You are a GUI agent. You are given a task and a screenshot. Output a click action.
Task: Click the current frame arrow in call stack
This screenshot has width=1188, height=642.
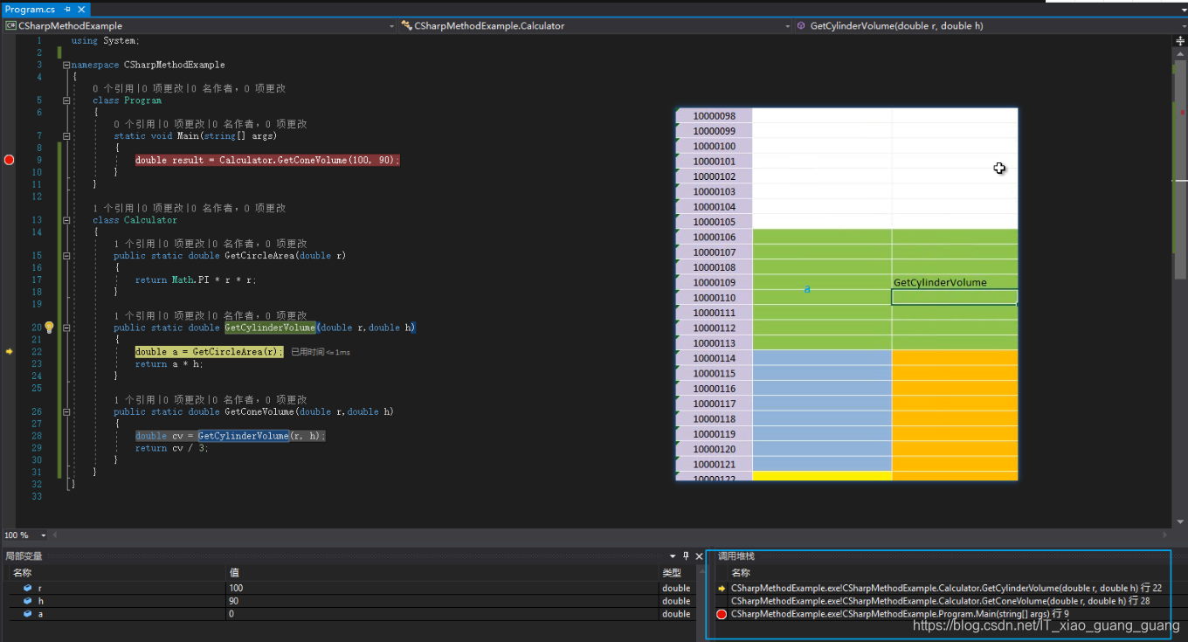point(722,589)
